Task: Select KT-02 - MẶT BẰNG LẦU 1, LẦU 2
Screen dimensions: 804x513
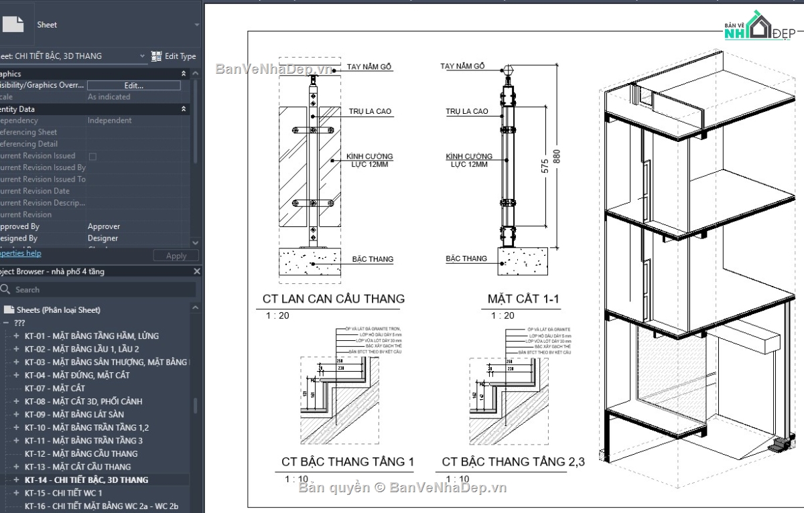Action: coord(82,349)
